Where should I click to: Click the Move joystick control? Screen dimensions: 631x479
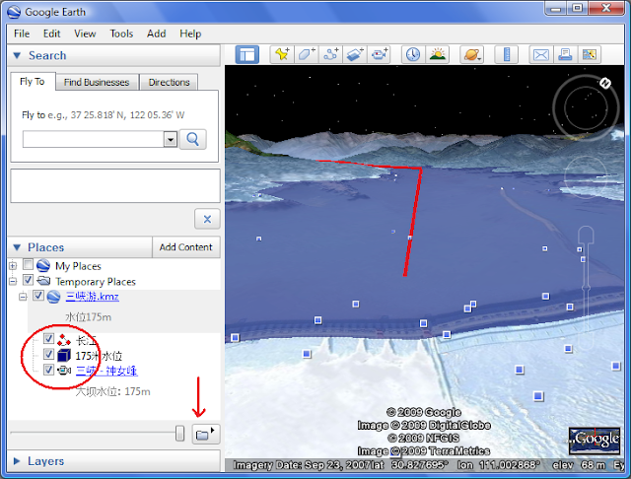pyautogui.click(x=585, y=176)
